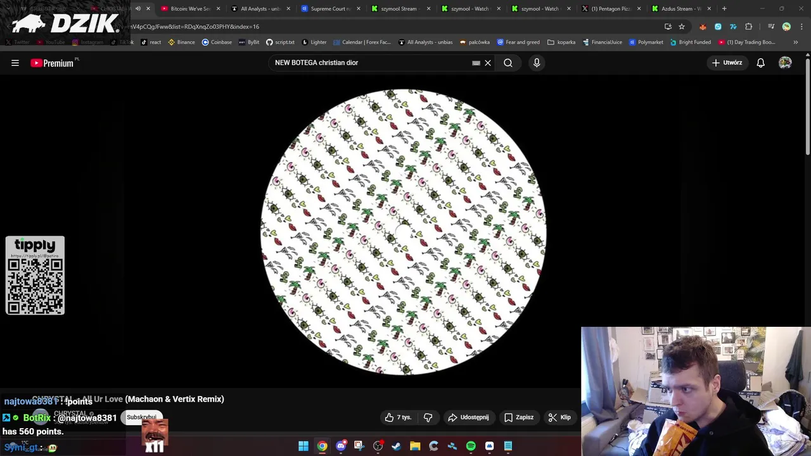Click the Zapisz save button
Screen dimensions: 811x456
519,417
